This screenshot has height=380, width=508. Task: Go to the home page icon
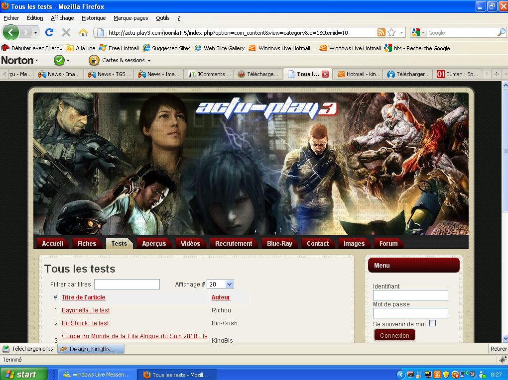tap(83, 32)
